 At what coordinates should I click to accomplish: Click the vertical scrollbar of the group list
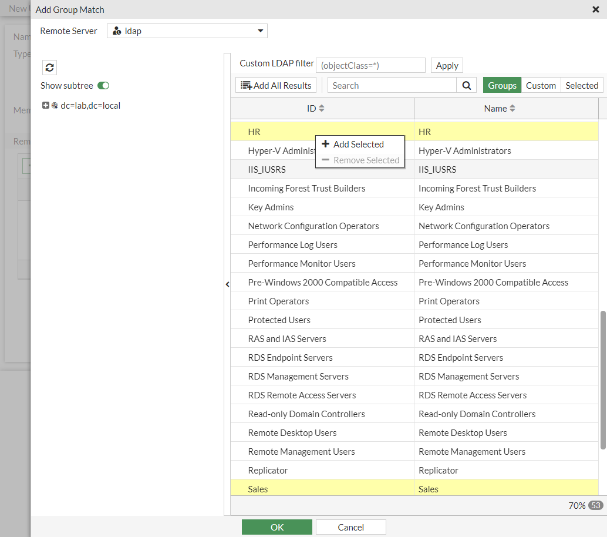pyautogui.click(x=603, y=380)
